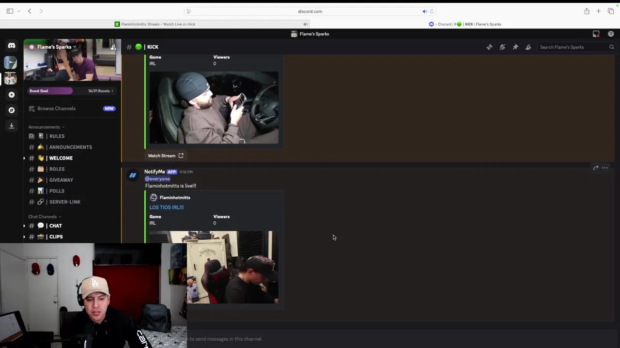This screenshot has width=620, height=348.
Task: Open the SERVER-LINK channel
Action: tap(72, 202)
